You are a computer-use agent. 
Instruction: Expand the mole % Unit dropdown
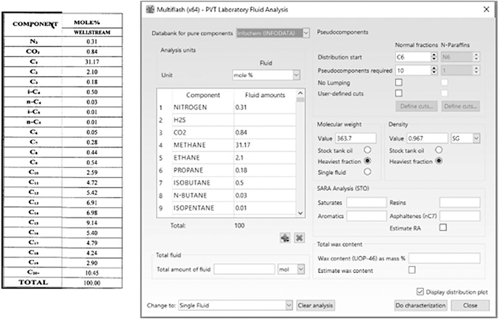click(296, 75)
